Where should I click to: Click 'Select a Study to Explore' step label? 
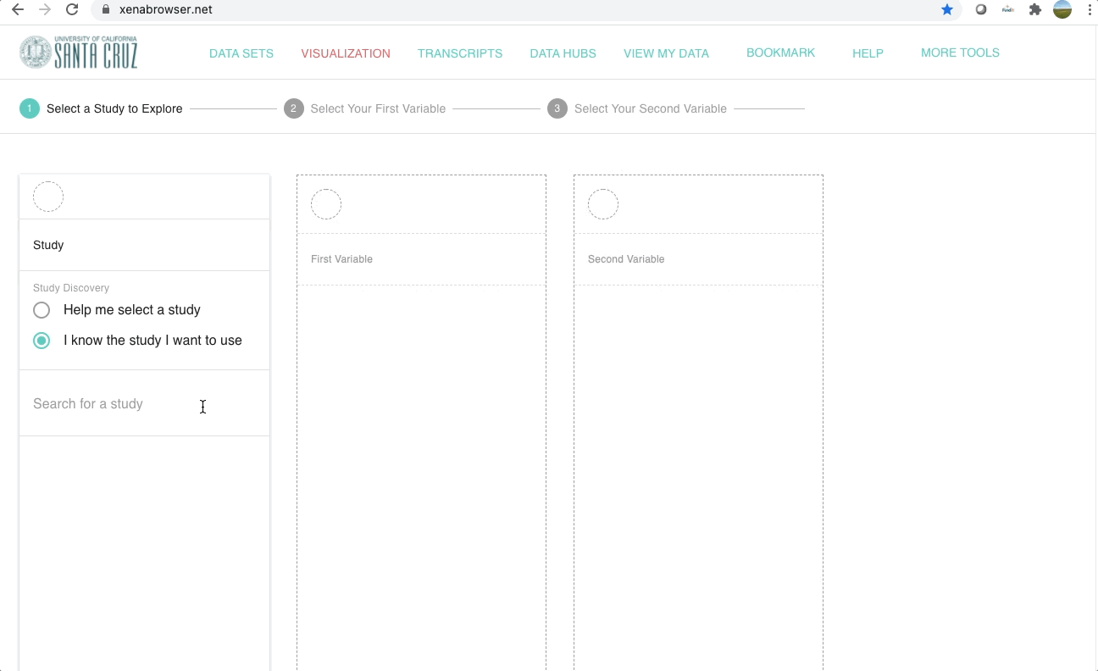click(x=114, y=108)
